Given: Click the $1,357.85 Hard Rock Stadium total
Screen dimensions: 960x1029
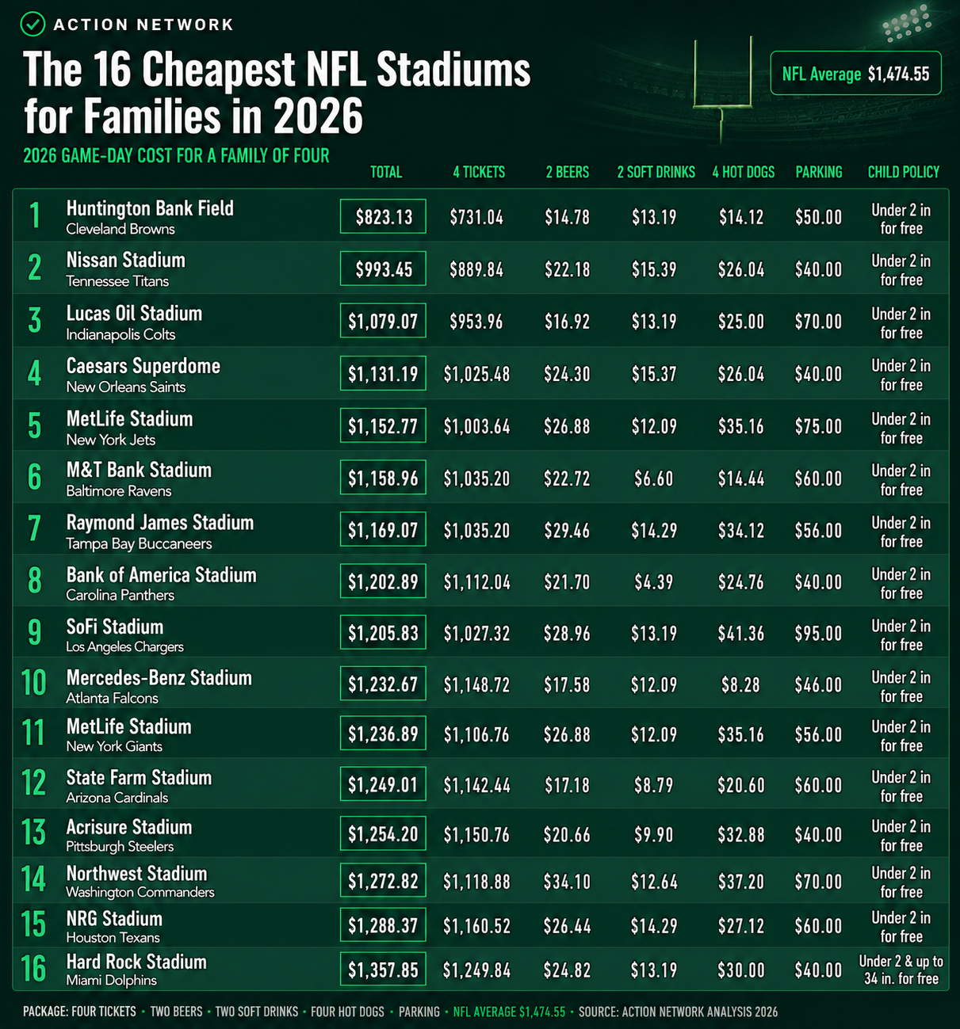Looking at the screenshot, I should coord(383,969).
